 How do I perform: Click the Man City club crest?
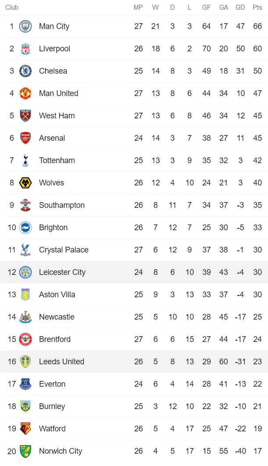pos(25,26)
